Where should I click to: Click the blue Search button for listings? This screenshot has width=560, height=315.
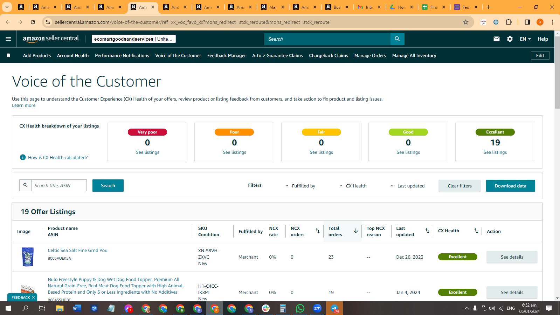point(108,186)
